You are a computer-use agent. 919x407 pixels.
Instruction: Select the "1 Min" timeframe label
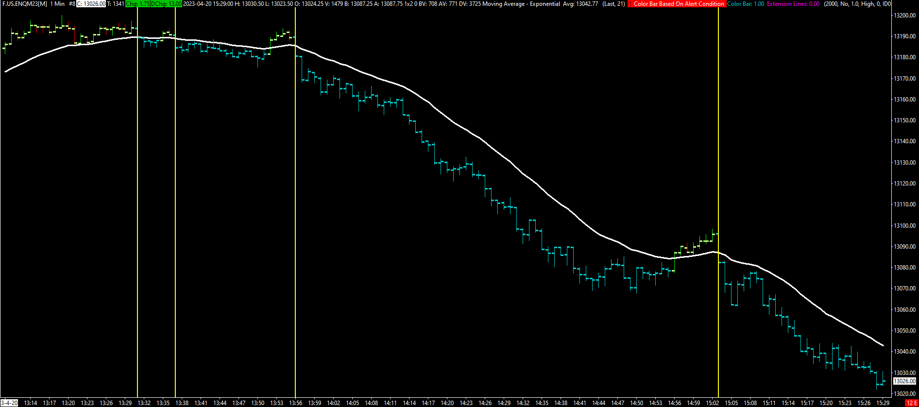57,4
